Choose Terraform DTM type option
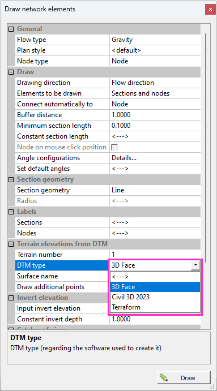Screen dimensions: 217x391 [x=155, y=307]
